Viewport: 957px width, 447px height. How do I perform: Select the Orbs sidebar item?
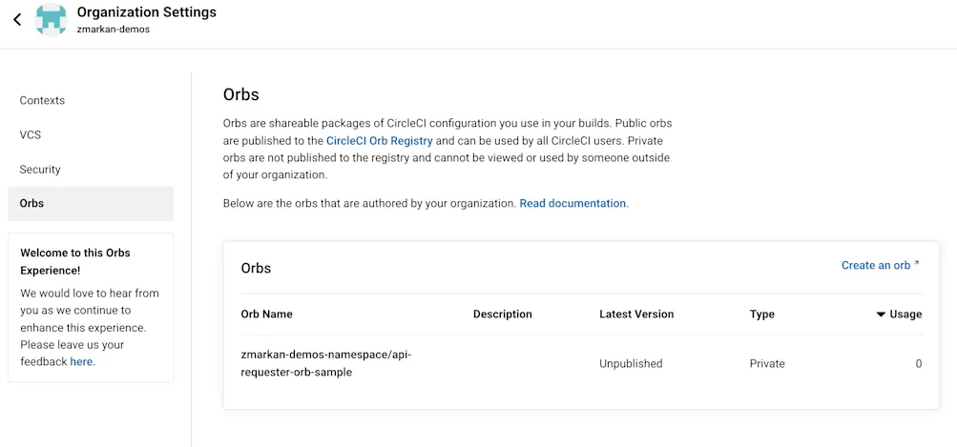[91, 204]
